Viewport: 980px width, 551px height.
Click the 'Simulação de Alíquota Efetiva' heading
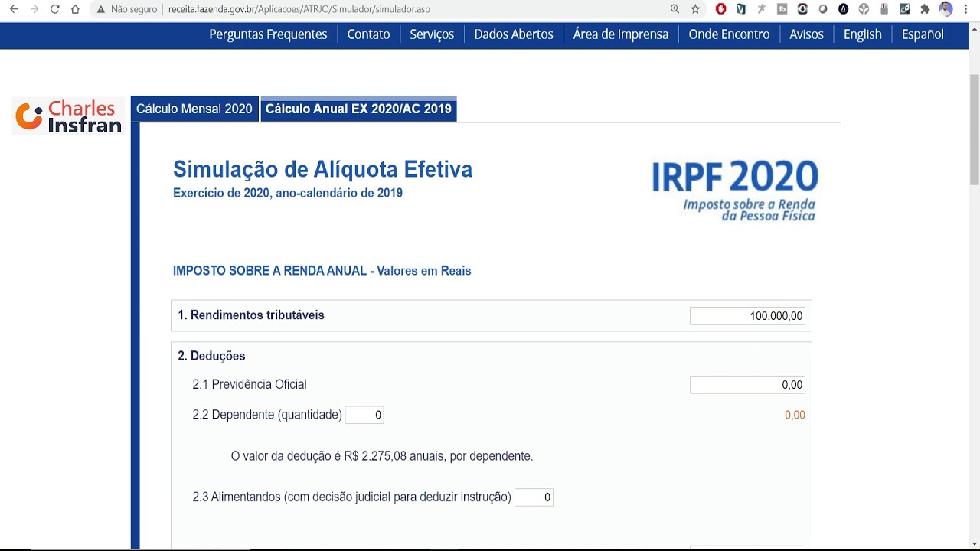pyautogui.click(x=322, y=169)
